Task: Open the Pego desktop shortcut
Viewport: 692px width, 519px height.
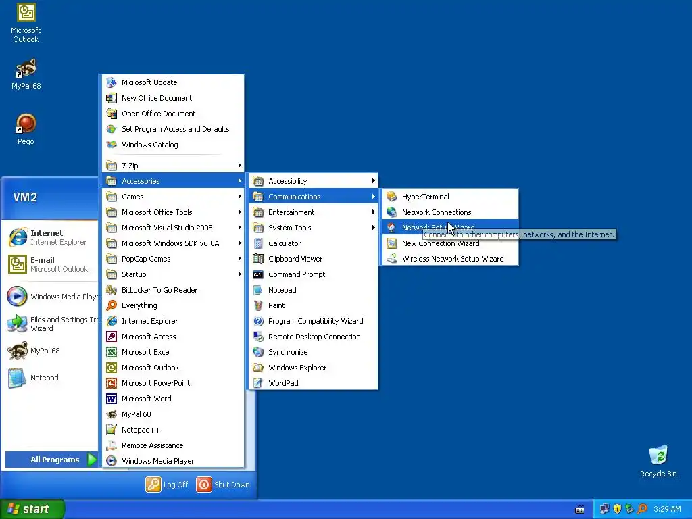Action: click(x=26, y=129)
